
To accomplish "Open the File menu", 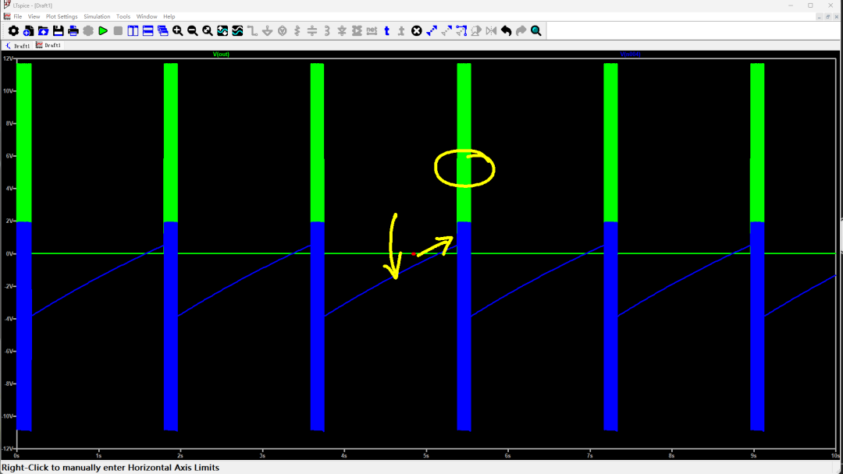I will (17, 16).
